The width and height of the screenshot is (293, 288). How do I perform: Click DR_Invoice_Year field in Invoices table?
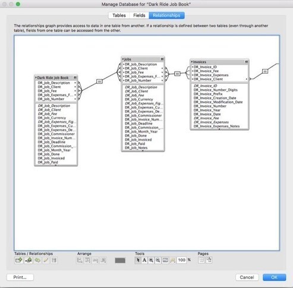pyautogui.click(x=207, y=110)
